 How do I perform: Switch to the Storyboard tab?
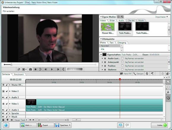[19, 74]
